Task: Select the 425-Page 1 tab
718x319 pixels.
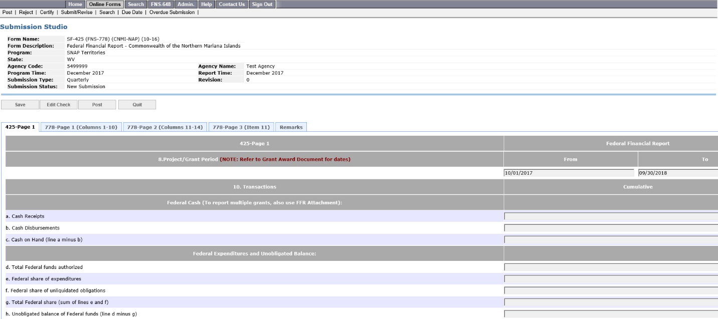Action: pos(20,127)
